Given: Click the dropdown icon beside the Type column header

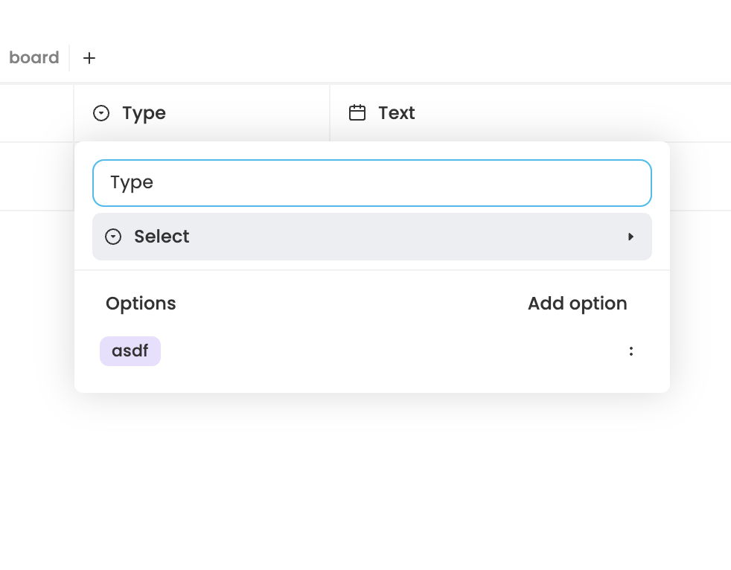Looking at the screenshot, I should tap(101, 112).
